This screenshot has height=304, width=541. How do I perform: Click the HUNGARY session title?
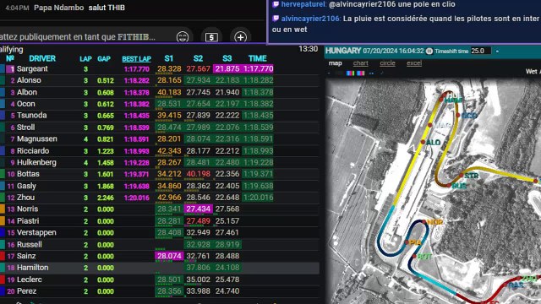pos(343,51)
